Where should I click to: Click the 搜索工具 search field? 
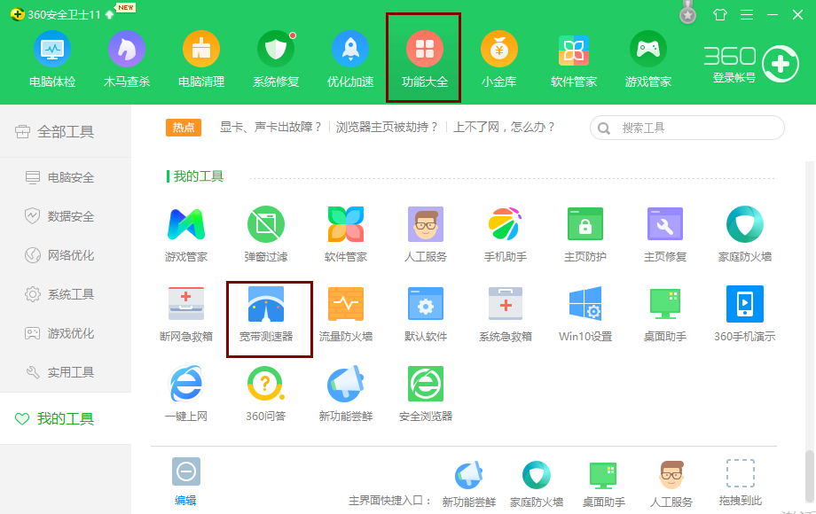[687, 128]
